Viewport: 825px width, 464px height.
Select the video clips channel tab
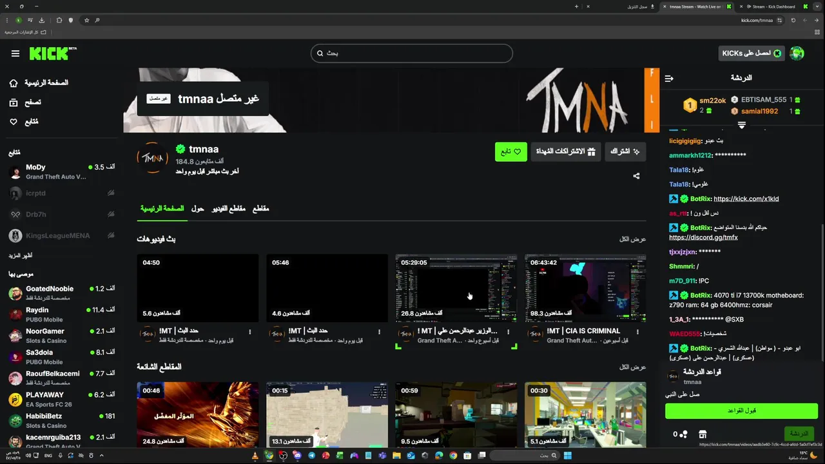pos(229,208)
